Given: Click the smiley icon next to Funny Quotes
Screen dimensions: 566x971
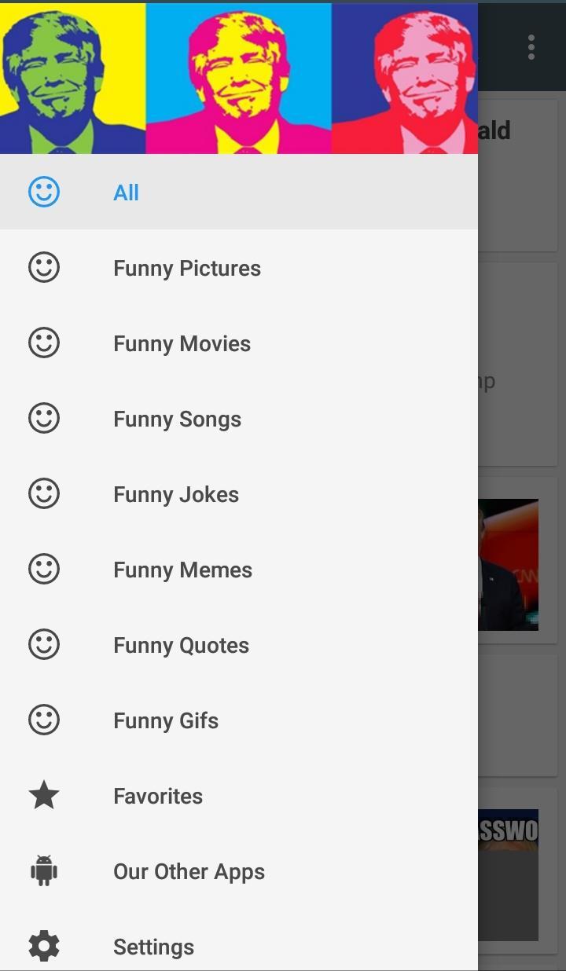Looking at the screenshot, I should coord(44,644).
